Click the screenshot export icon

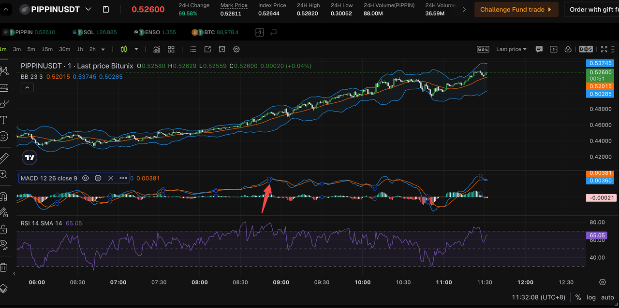[207, 49]
